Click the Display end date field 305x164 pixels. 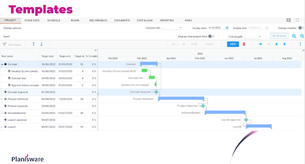(257, 28)
